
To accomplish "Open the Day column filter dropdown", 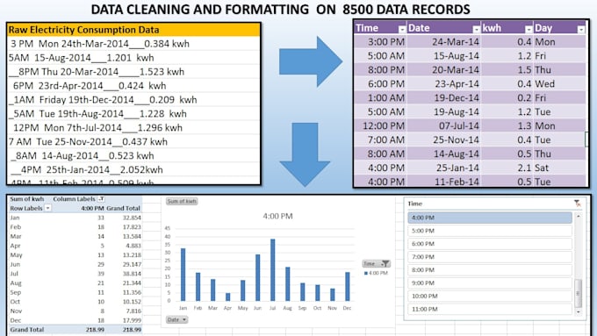I will point(580,29).
